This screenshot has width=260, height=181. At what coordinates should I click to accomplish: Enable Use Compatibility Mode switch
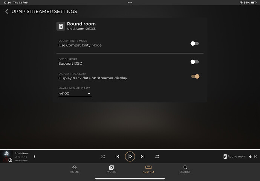tap(194, 43)
